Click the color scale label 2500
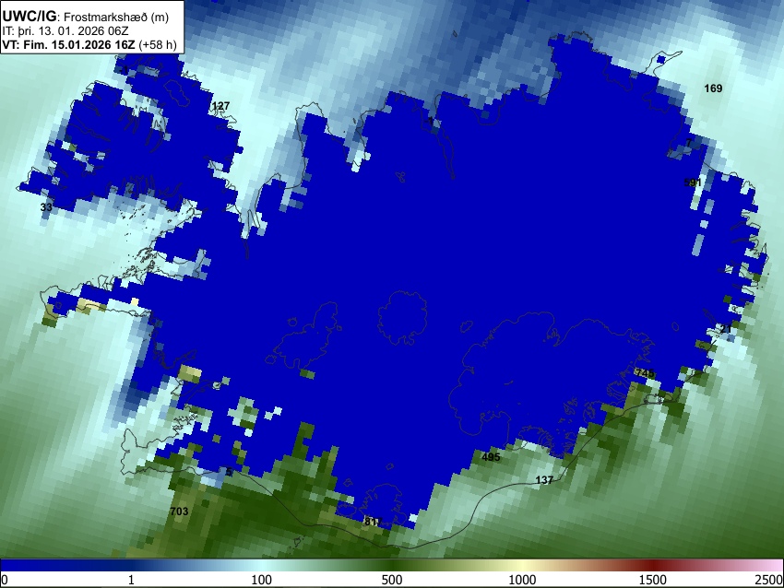Image resolution: width=784 pixels, height=588 pixels. coord(769,580)
